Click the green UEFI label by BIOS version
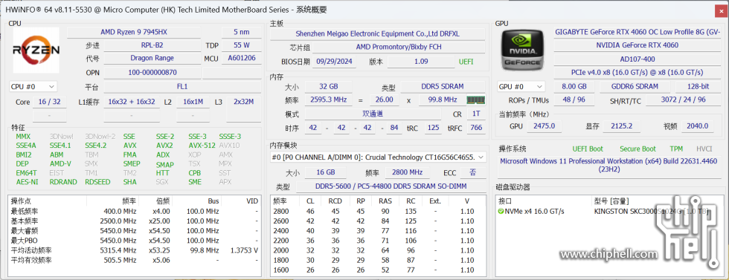 tap(466, 62)
